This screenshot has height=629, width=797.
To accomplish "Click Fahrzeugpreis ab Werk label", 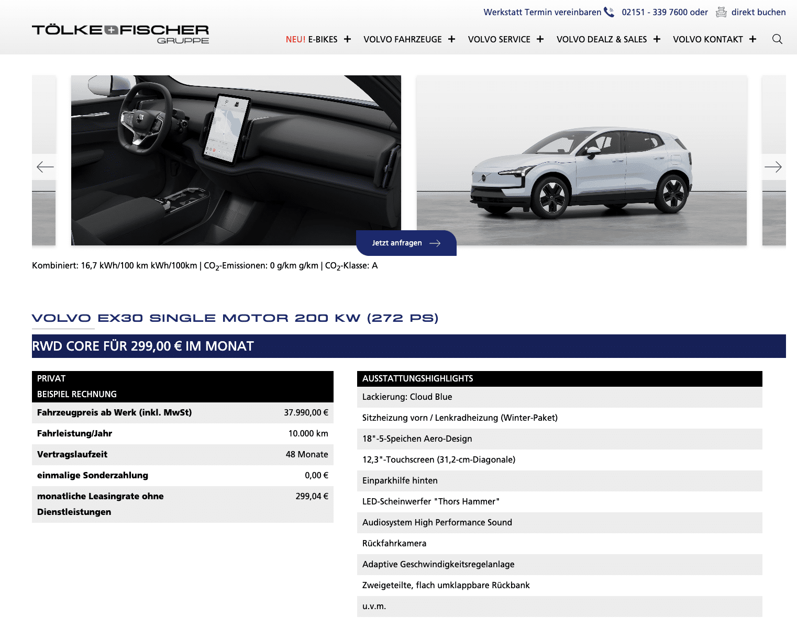I will pos(114,412).
